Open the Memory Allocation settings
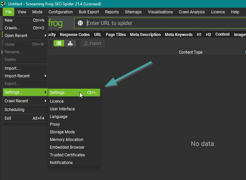This screenshot has height=180, width=246. [66, 140]
